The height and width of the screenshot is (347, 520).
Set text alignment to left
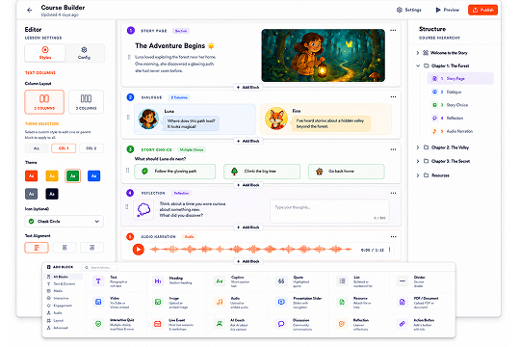point(37,248)
